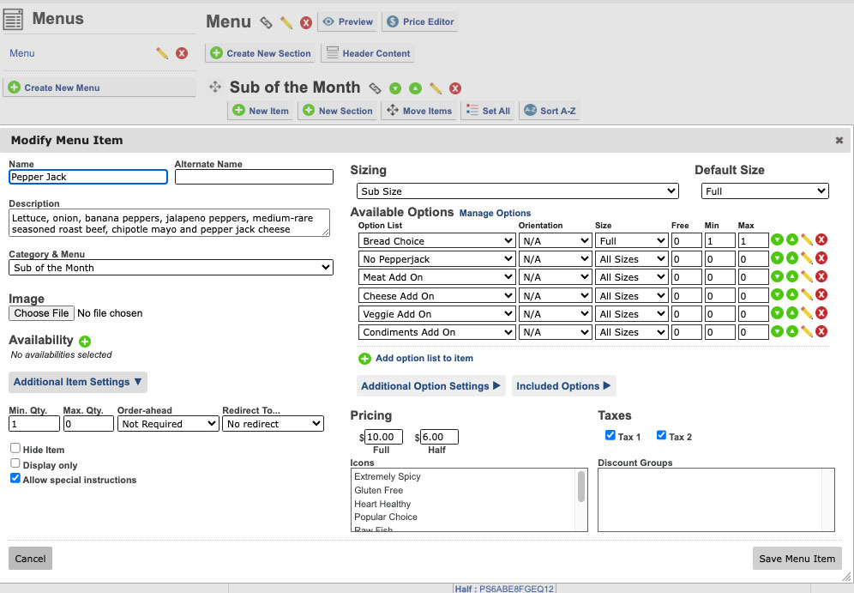Click drag handle for Sub of the Month
This screenshot has width=854, height=593.
tap(215, 87)
